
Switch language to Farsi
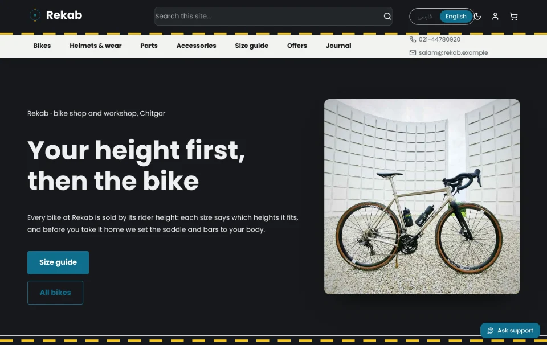pos(424,17)
